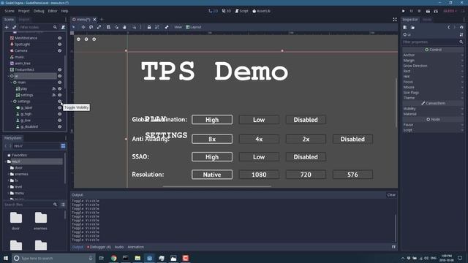468x263 pixels.
Task: Open Chrome from Windows taskbar
Action: (x=114, y=258)
